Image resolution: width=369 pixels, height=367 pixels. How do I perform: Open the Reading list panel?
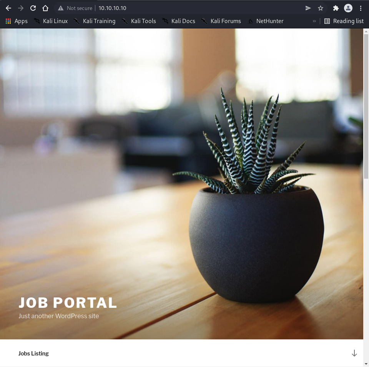coord(344,21)
